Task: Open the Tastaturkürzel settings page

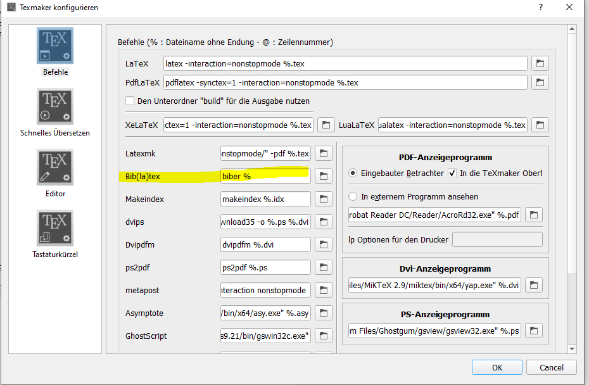Action: (x=55, y=228)
